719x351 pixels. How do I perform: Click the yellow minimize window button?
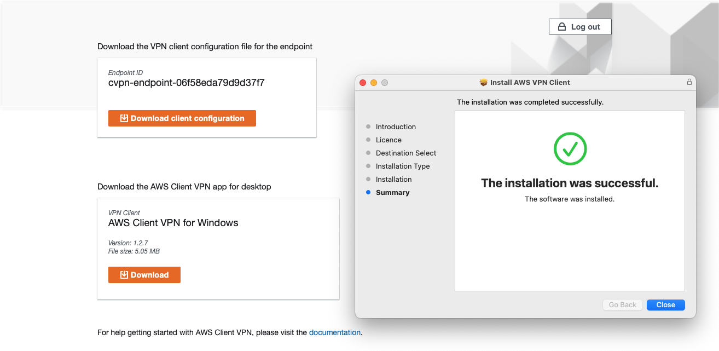374,83
